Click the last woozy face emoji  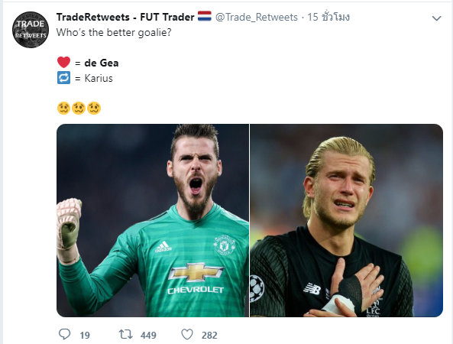[94, 108]
